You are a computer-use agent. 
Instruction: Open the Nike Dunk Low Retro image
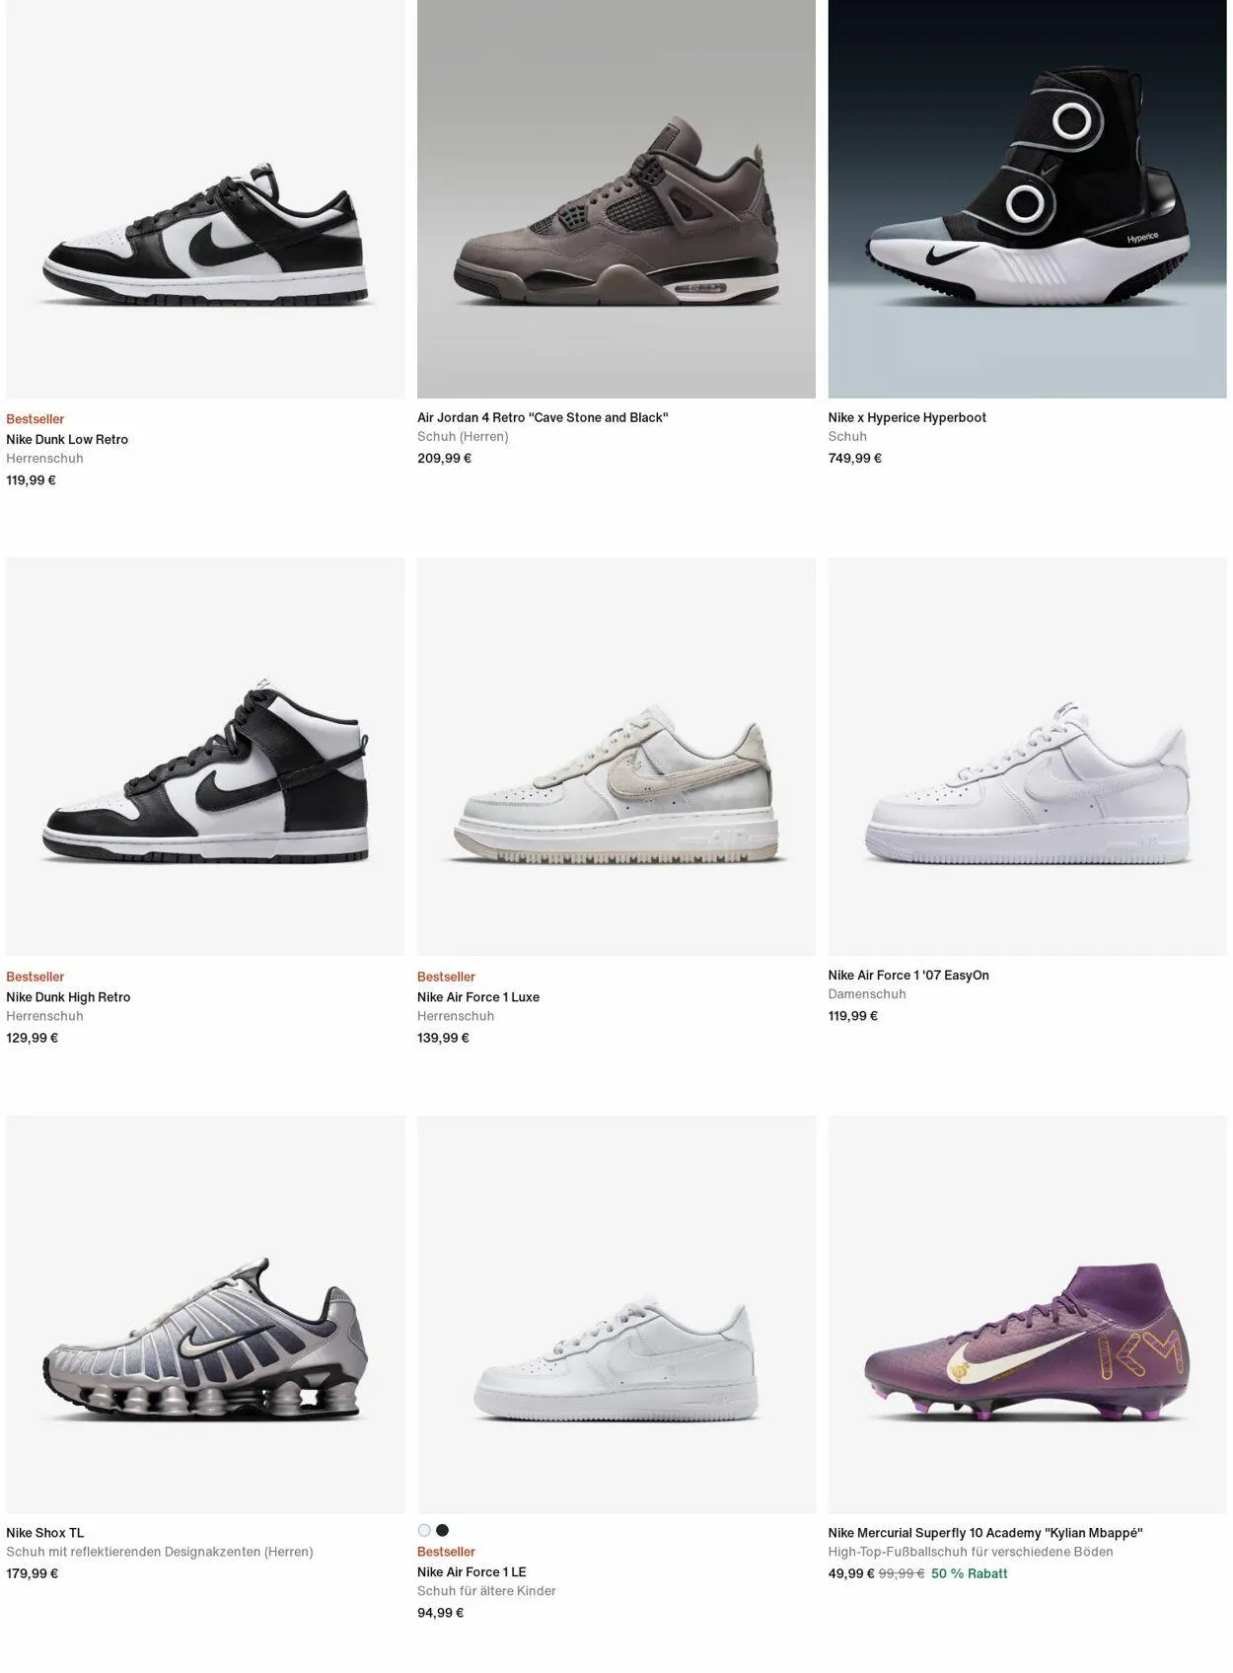point(205,199)
